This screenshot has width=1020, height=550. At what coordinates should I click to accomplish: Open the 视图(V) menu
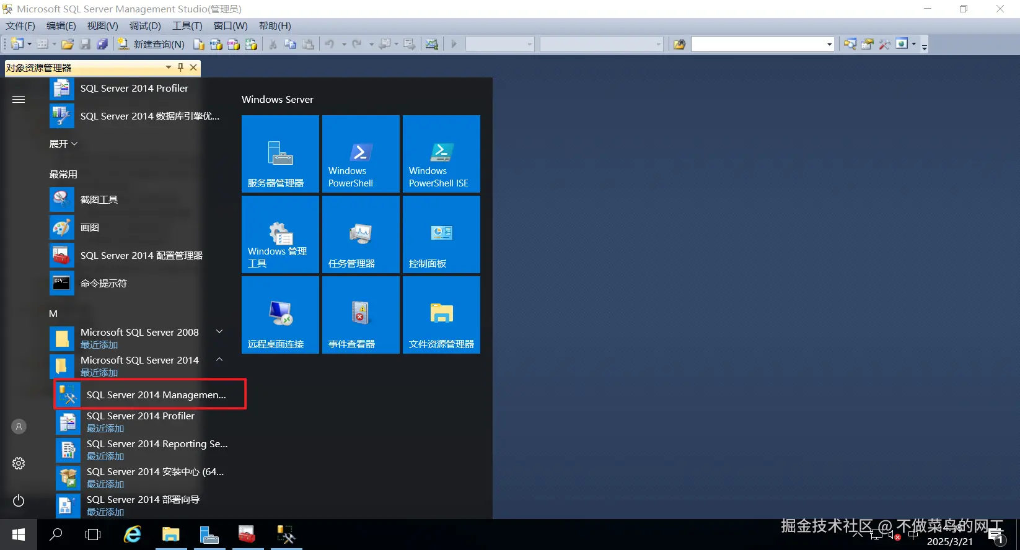point(102,25)
